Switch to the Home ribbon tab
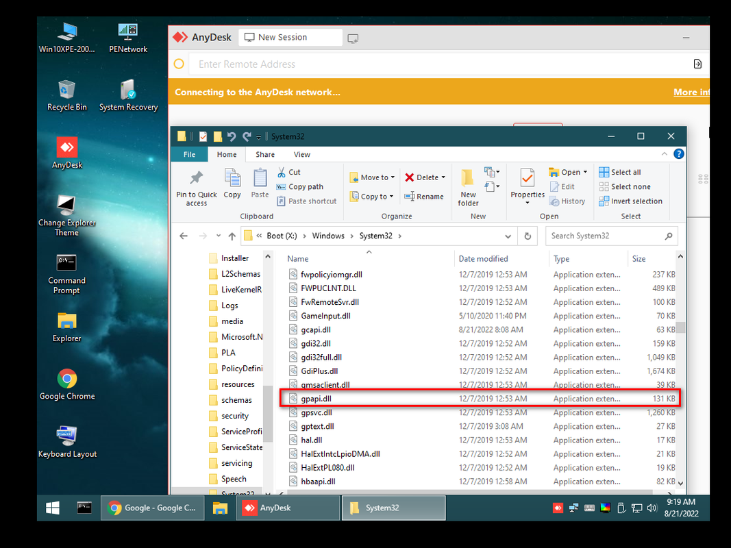731x548 pixels. coord(227,154)
